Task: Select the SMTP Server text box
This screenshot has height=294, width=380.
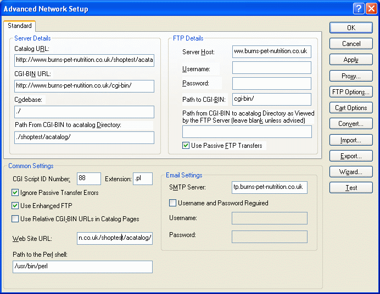Action: pos(269,188)
